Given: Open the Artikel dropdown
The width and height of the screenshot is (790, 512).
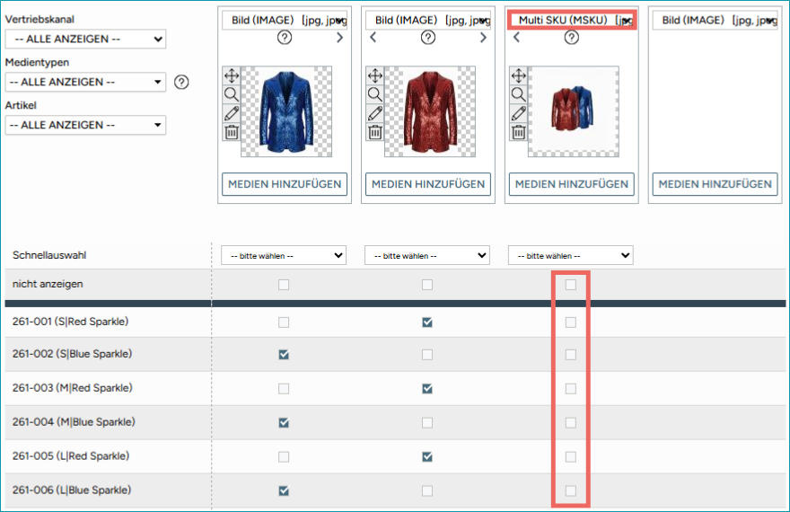Looking at the screenshot, I should click(85, 125).
